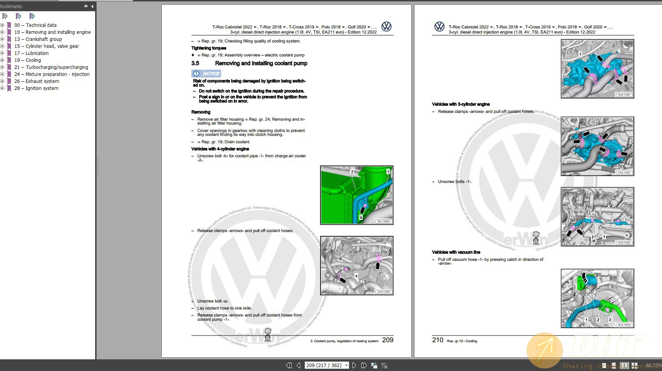
Task: Click 'Vehicles with vacuum line' subheading
Action: [456, 252]
